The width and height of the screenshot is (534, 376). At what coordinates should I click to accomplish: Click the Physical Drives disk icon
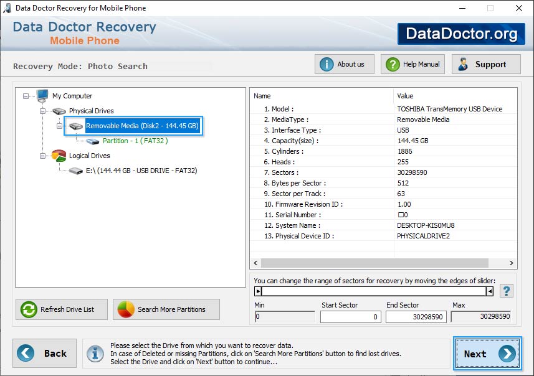pos(59,111)
